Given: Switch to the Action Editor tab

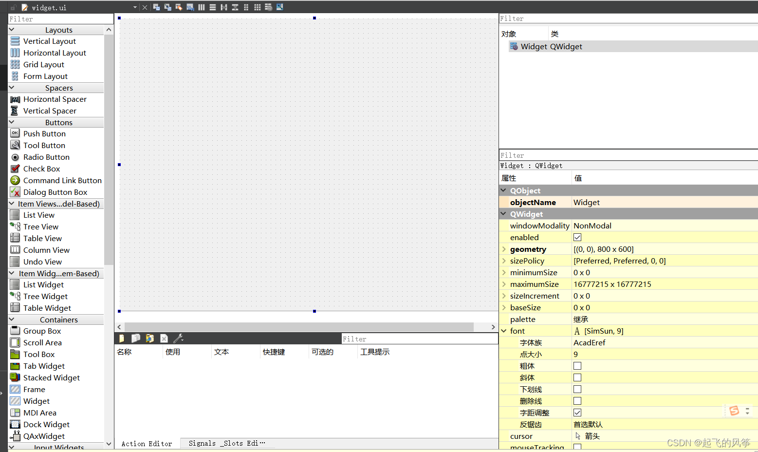Looking at the screenshot, I should coord(147,444).
